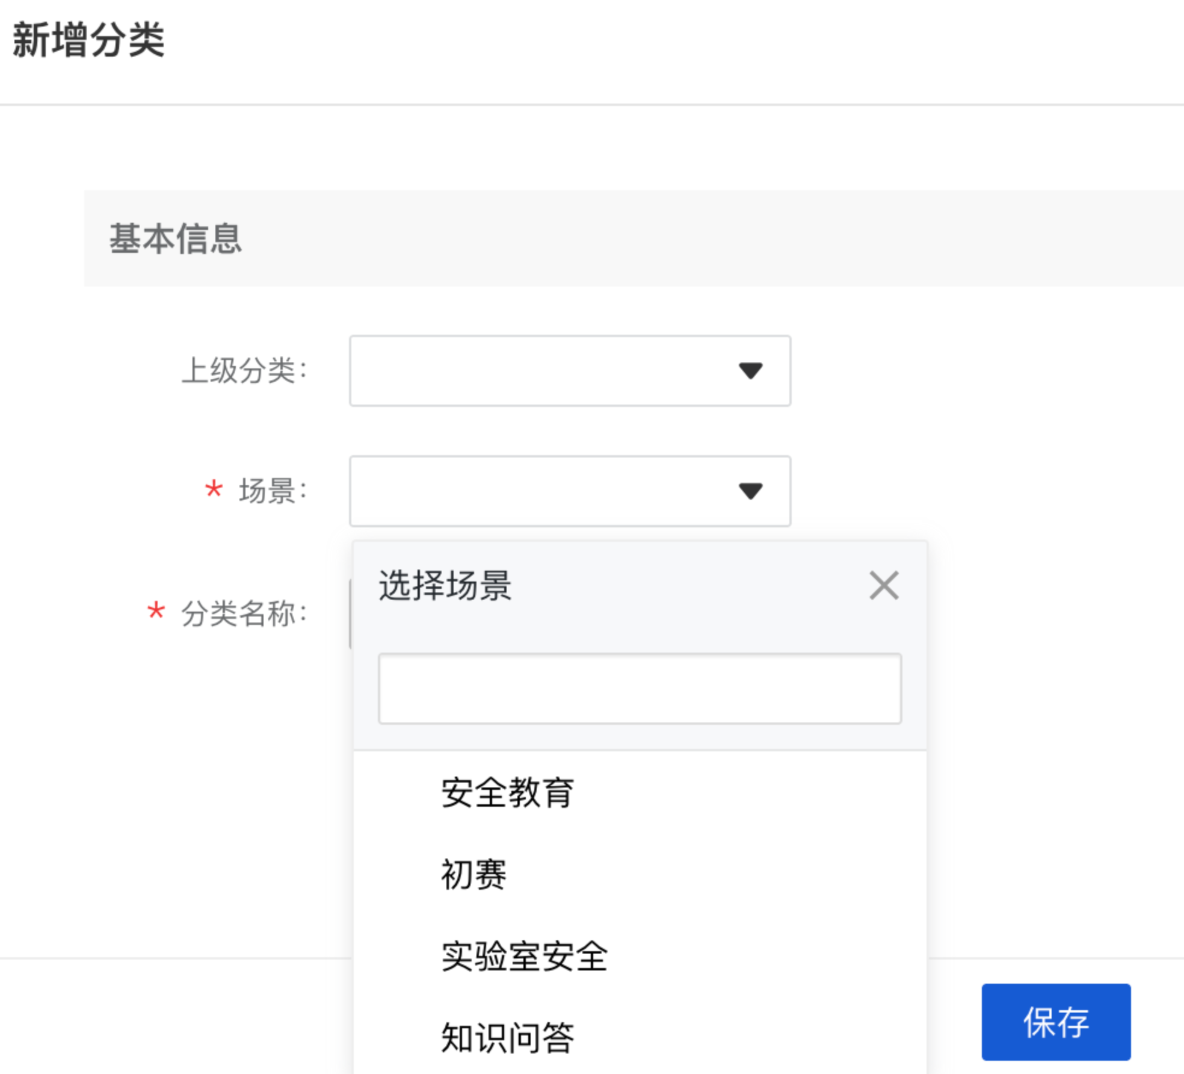Screen dimensions: 1184x1074
Task: Click the 场景 dropdown arrow icon
Action: coord(751,491)
